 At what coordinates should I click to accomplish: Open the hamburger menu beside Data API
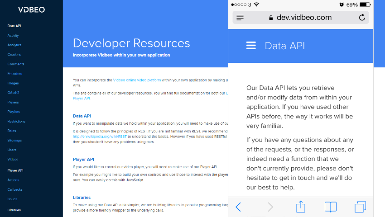tap(251, 46)
